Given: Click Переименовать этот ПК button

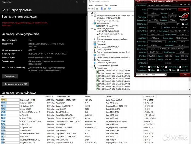Looking at the screenshot, I should 16,84.
